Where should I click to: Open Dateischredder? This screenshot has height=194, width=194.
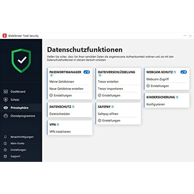click(x=60, y=114)
